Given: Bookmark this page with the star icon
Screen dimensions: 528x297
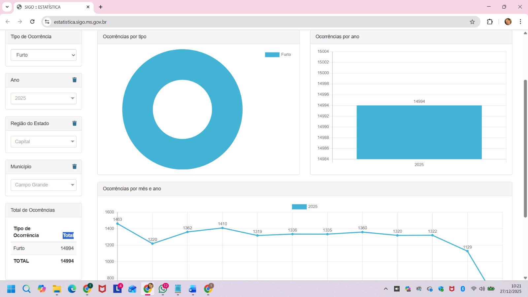Looking at the screenshot, I should coord(472,22).
